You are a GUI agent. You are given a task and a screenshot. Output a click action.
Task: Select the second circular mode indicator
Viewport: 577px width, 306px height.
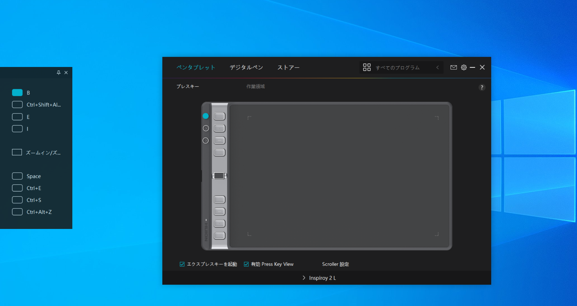(x=206, y=128)
